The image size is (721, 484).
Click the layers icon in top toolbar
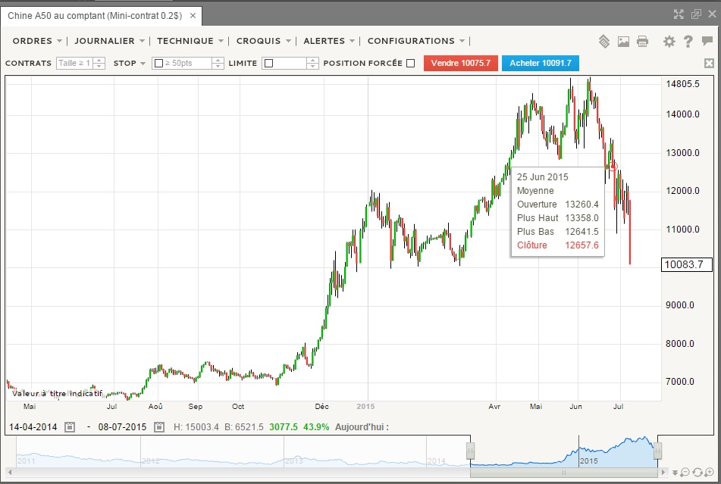[604, 42]
